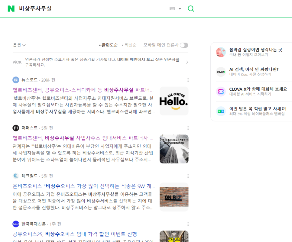Click the CLOVA X icon in sidebar
The image size is (292, 242).
point(221,92)
